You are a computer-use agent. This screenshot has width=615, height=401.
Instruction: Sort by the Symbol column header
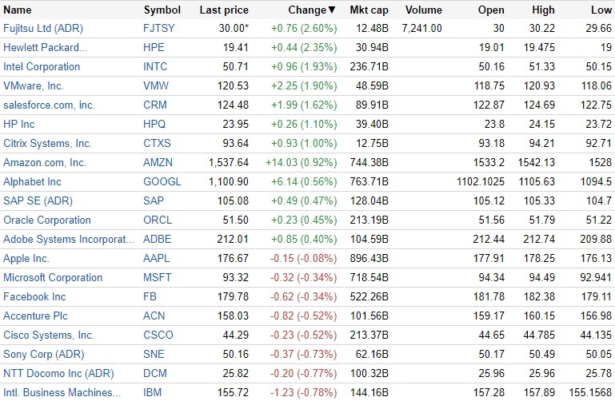point(162,10)
